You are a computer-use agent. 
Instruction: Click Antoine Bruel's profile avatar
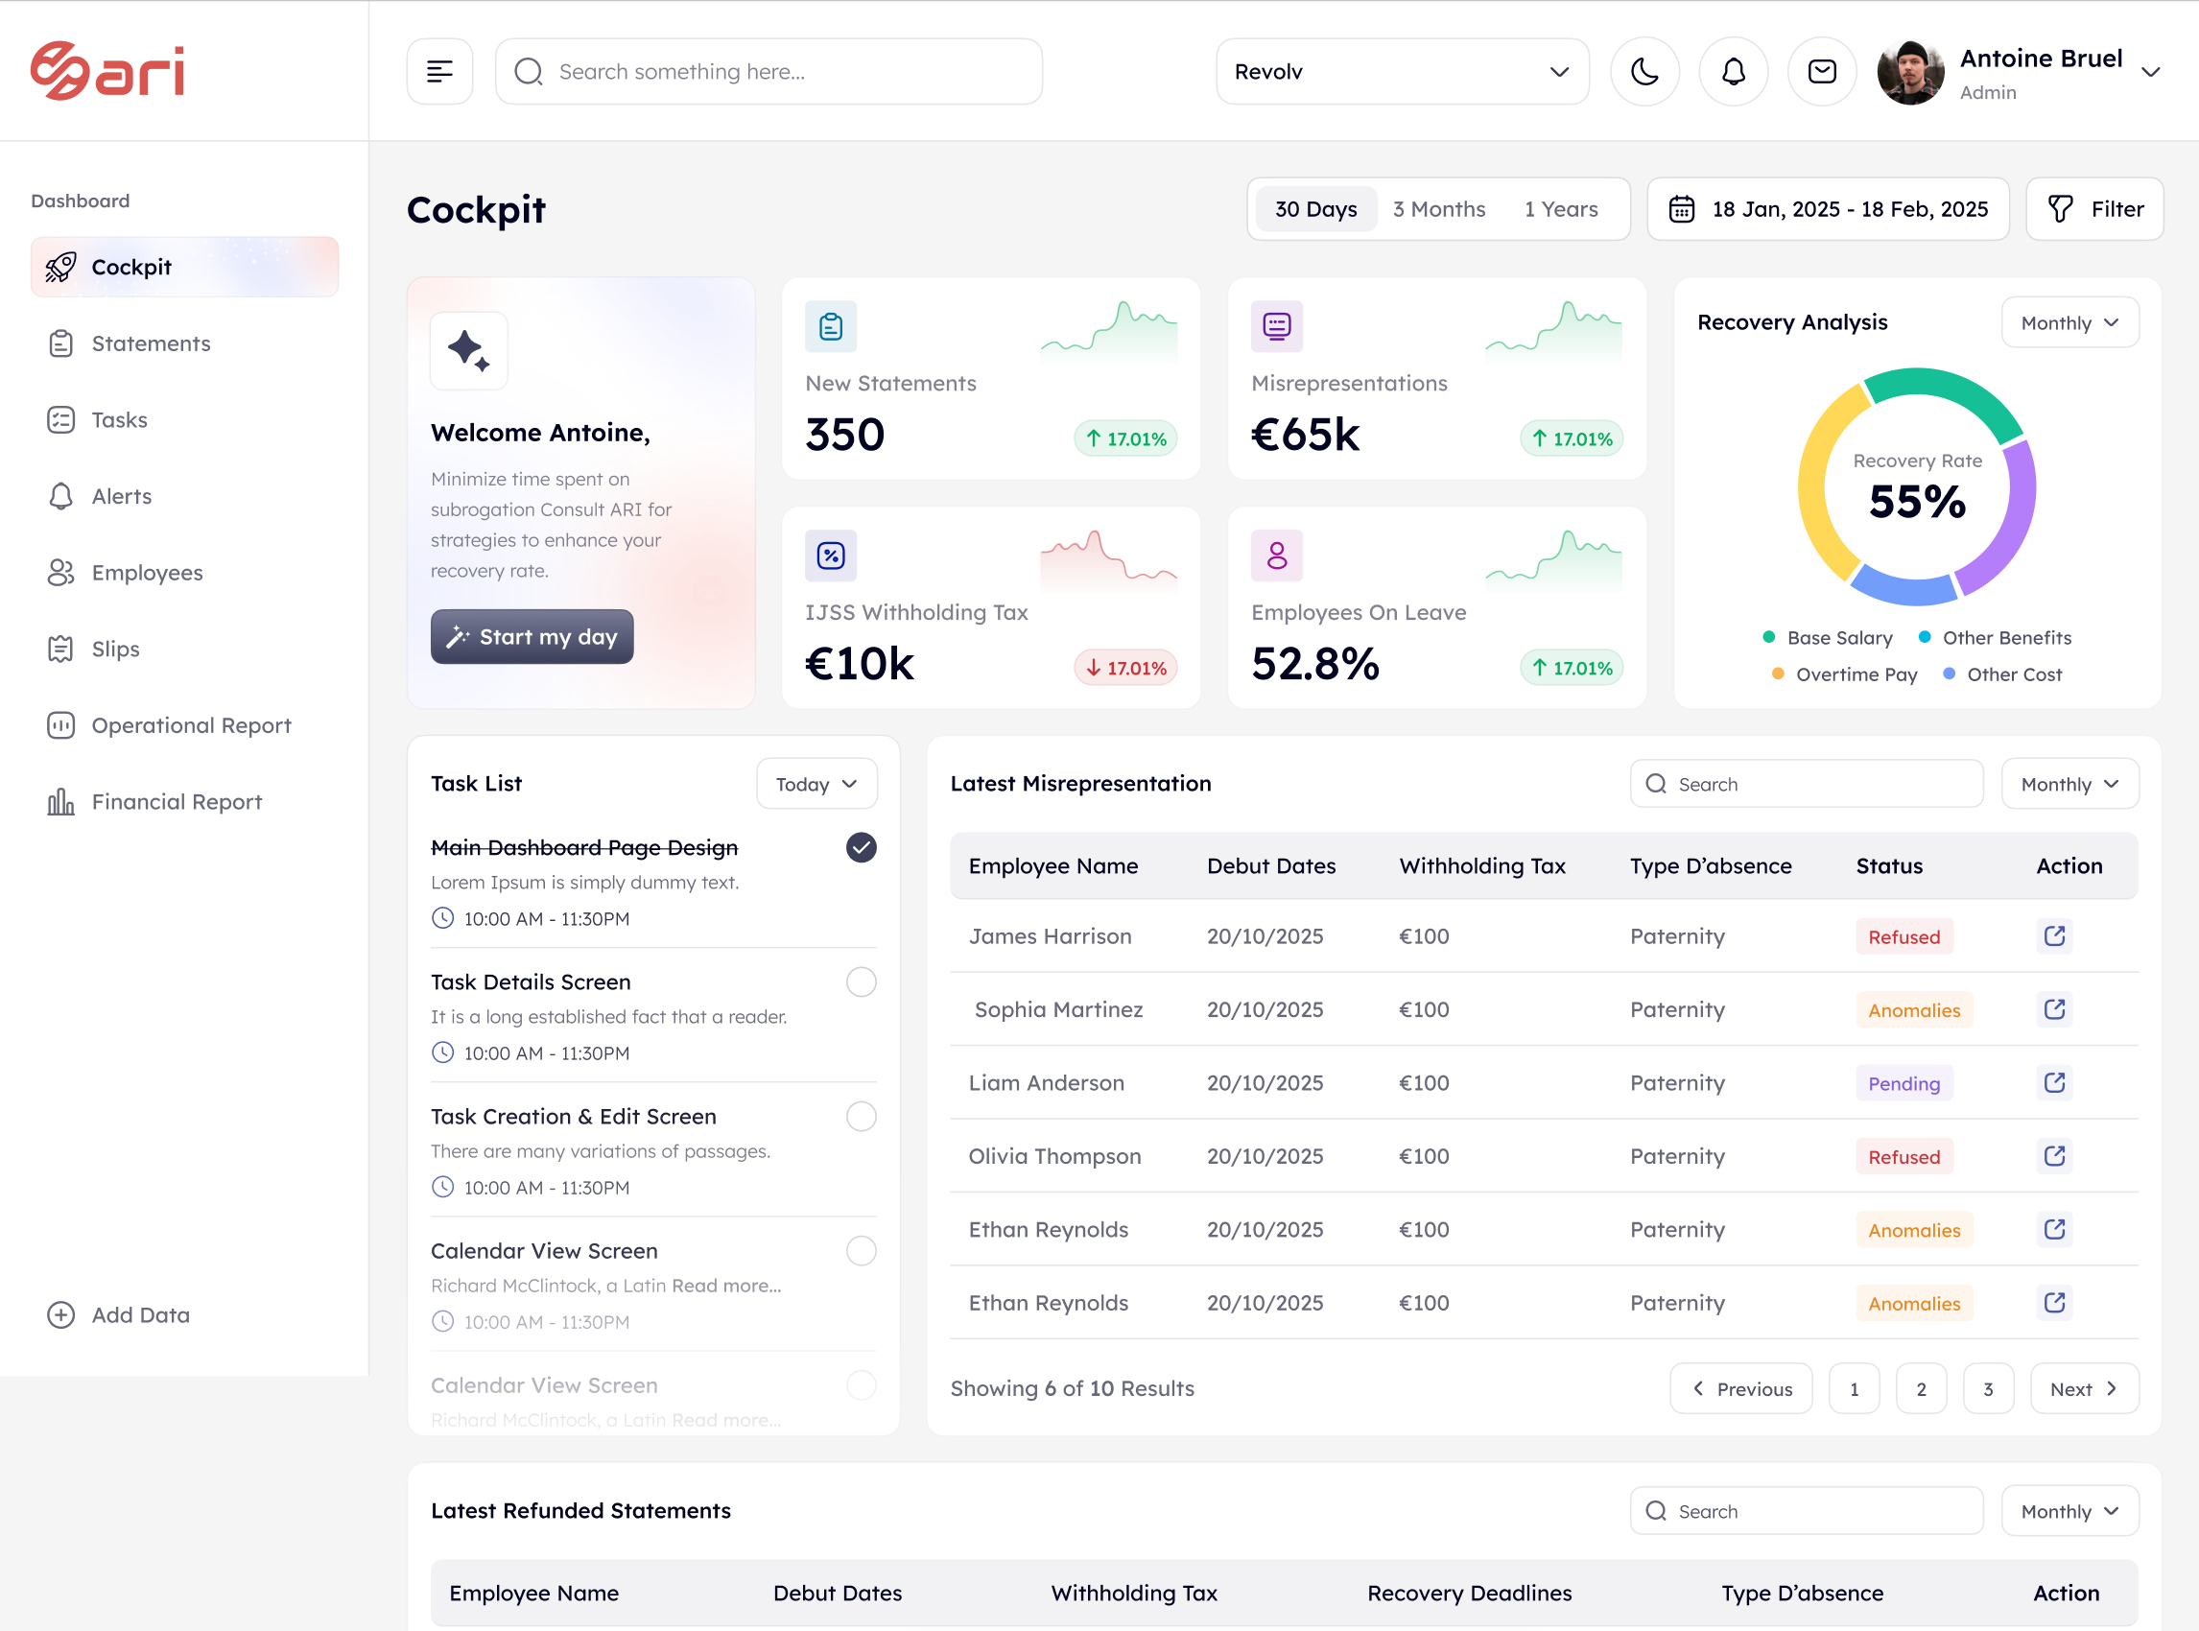[1910, 72]
